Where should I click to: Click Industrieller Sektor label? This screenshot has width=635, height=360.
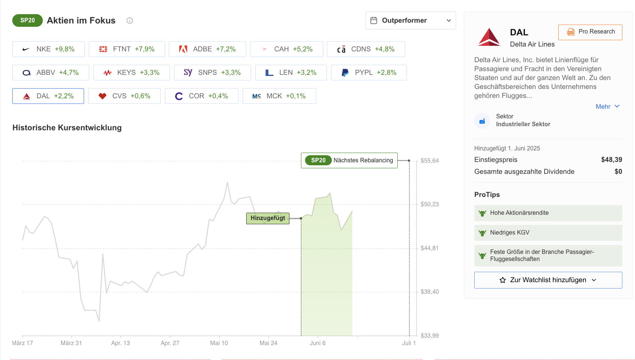pyautogui.click(x=523, y=124)
